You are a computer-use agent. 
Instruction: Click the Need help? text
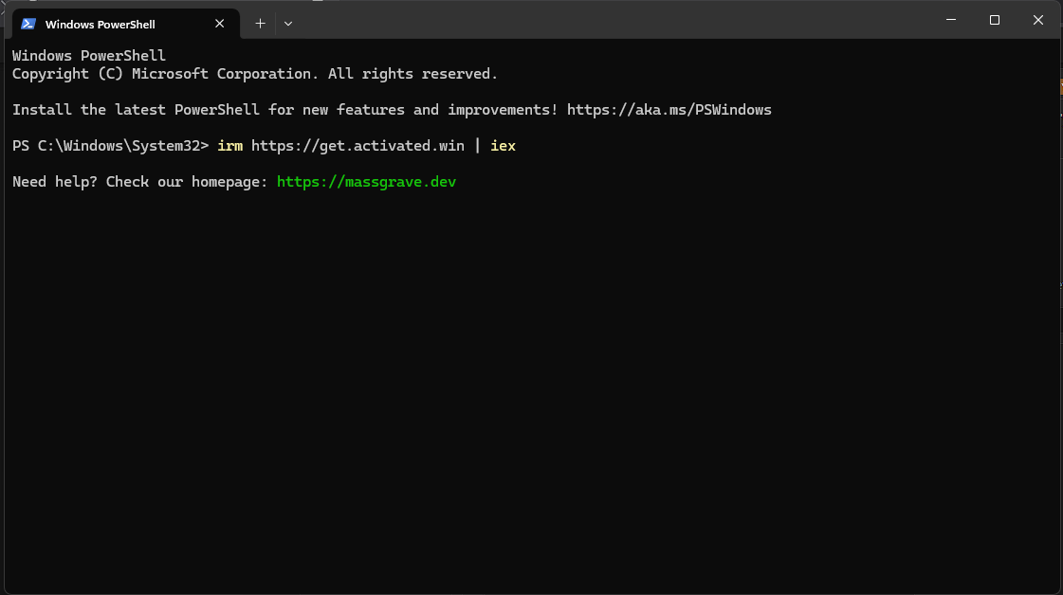click(x=55, y=182)
